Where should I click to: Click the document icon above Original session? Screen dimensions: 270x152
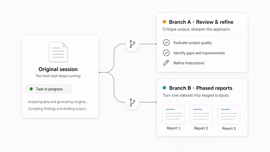[58, 52]
